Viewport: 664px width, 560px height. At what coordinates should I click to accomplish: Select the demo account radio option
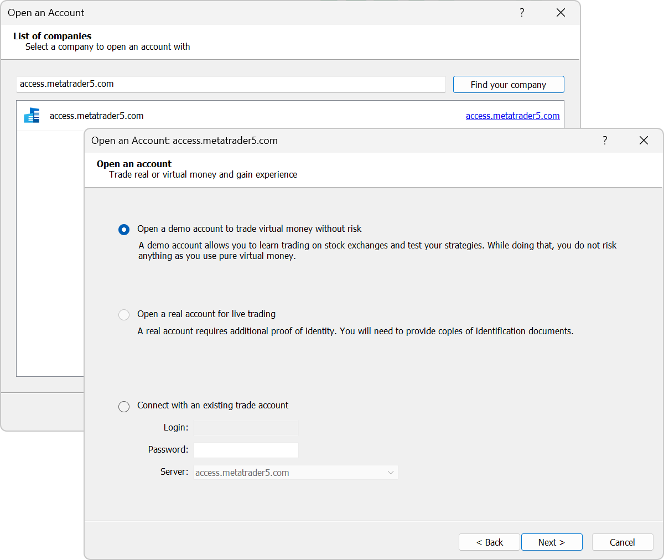point(124,229)
